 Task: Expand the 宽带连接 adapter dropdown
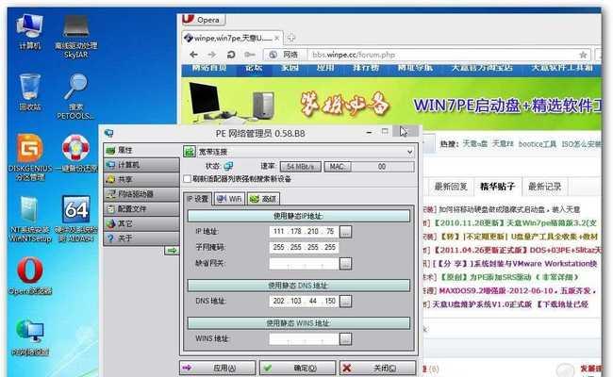point(409,152)
